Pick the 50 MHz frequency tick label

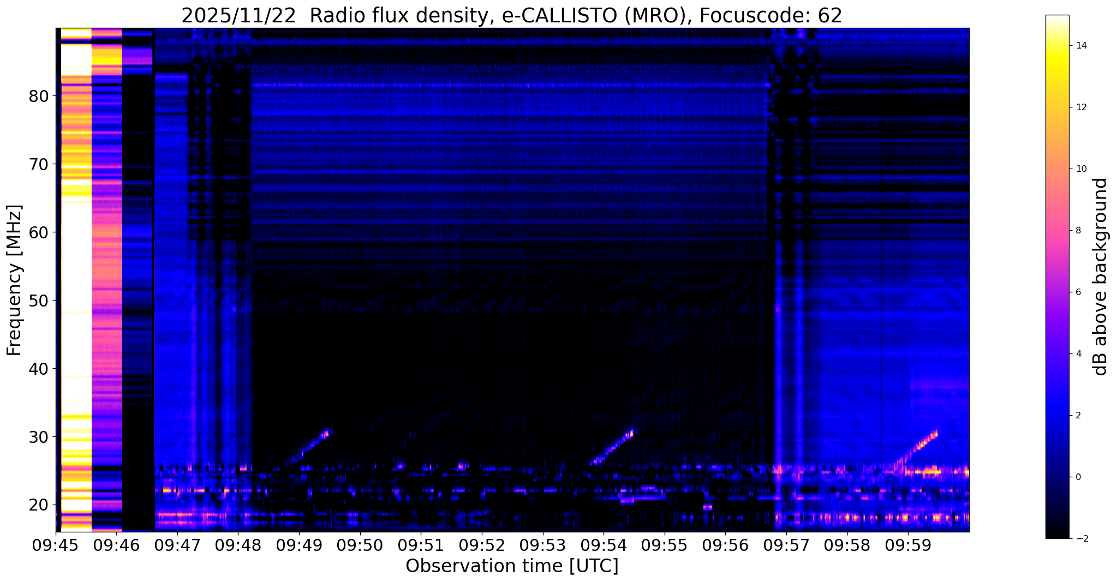[38, 301]
